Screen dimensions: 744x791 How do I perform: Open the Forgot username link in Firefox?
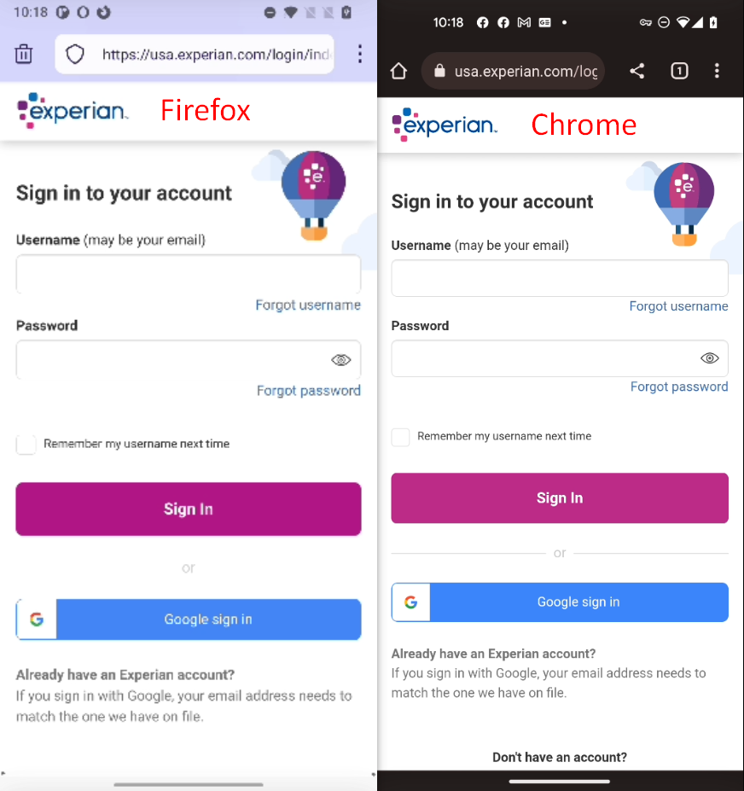[308, 305]
